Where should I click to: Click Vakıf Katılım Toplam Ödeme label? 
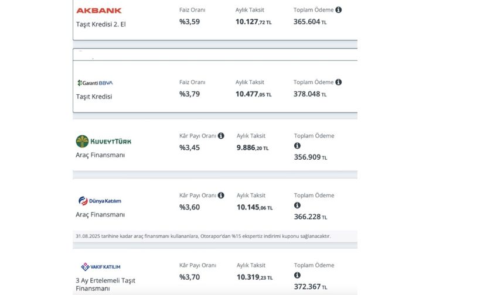click(314, 265)
